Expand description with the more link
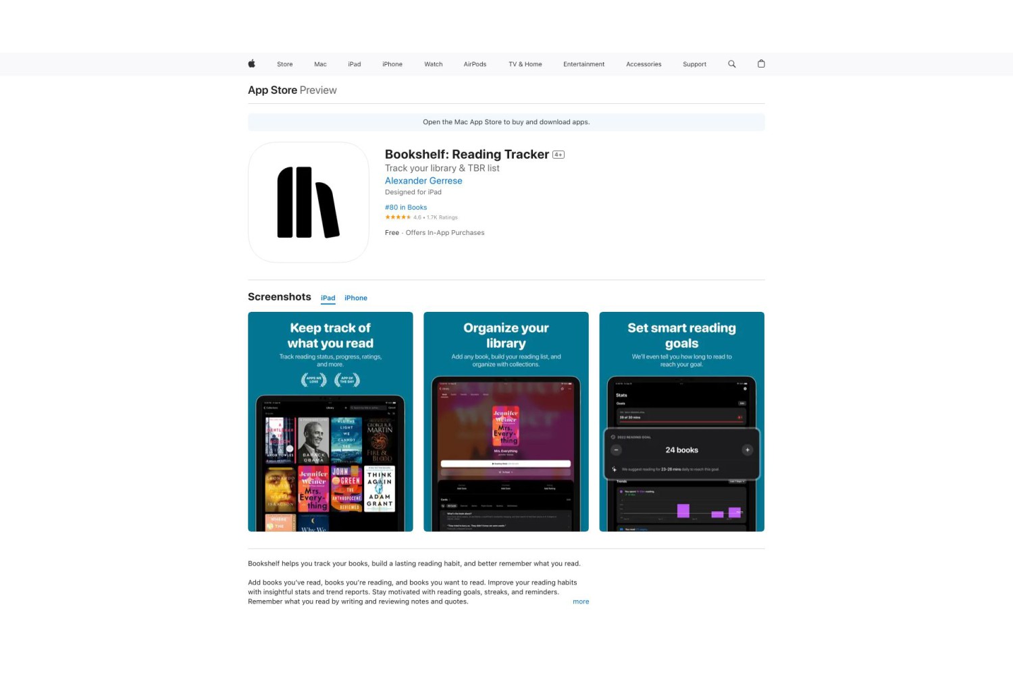1013x675 pixels. click(x=581, y=601)
